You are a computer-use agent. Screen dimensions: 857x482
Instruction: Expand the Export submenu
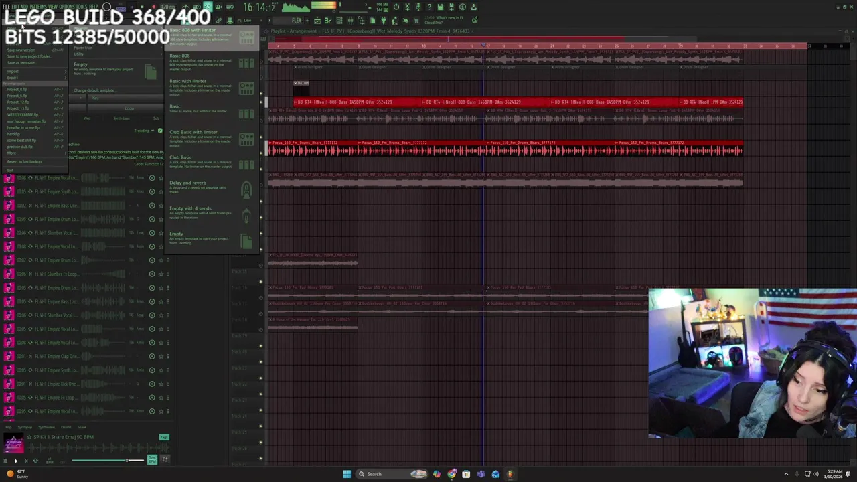[34, 78]
